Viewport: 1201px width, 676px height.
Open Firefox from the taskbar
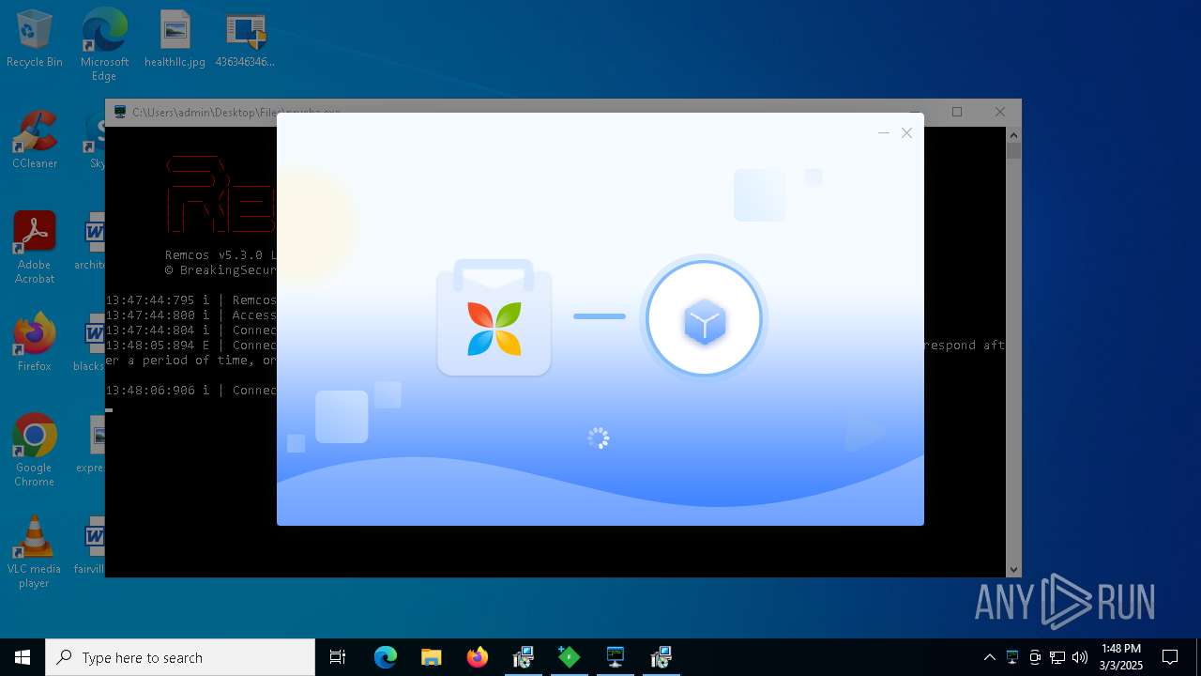coord(477,657)
